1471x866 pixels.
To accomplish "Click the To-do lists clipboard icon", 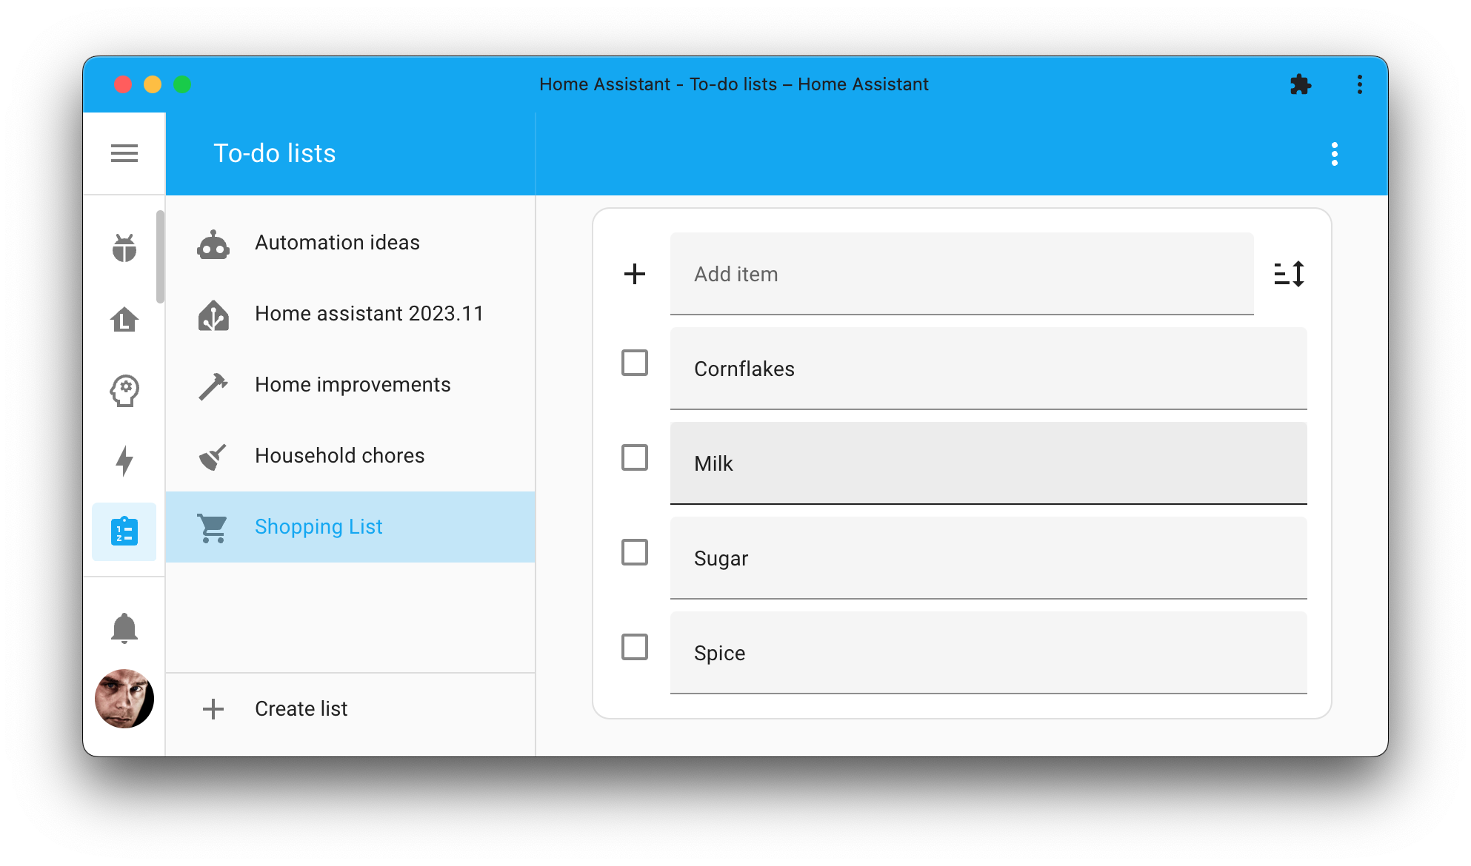I will point(124,531).
